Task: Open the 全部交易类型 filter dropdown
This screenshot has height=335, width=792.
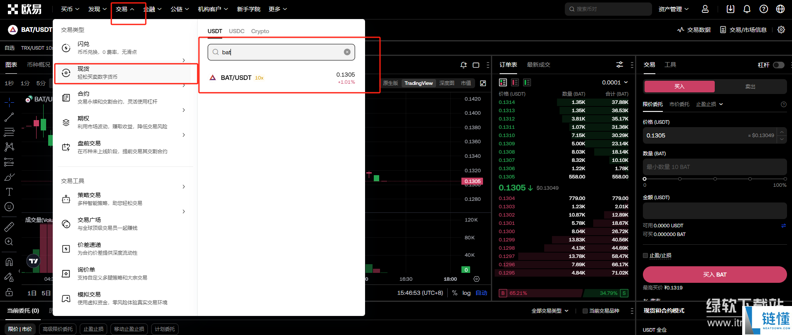Action: (x=550, y=311)
